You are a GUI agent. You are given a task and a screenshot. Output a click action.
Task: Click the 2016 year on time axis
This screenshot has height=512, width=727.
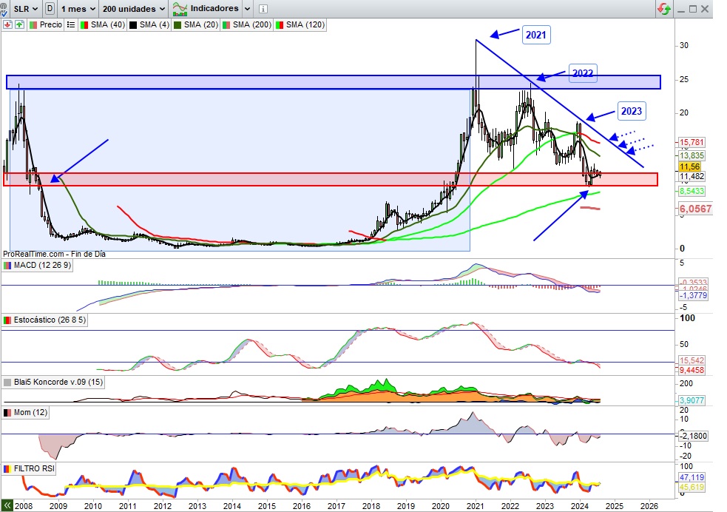coord(301,506)
